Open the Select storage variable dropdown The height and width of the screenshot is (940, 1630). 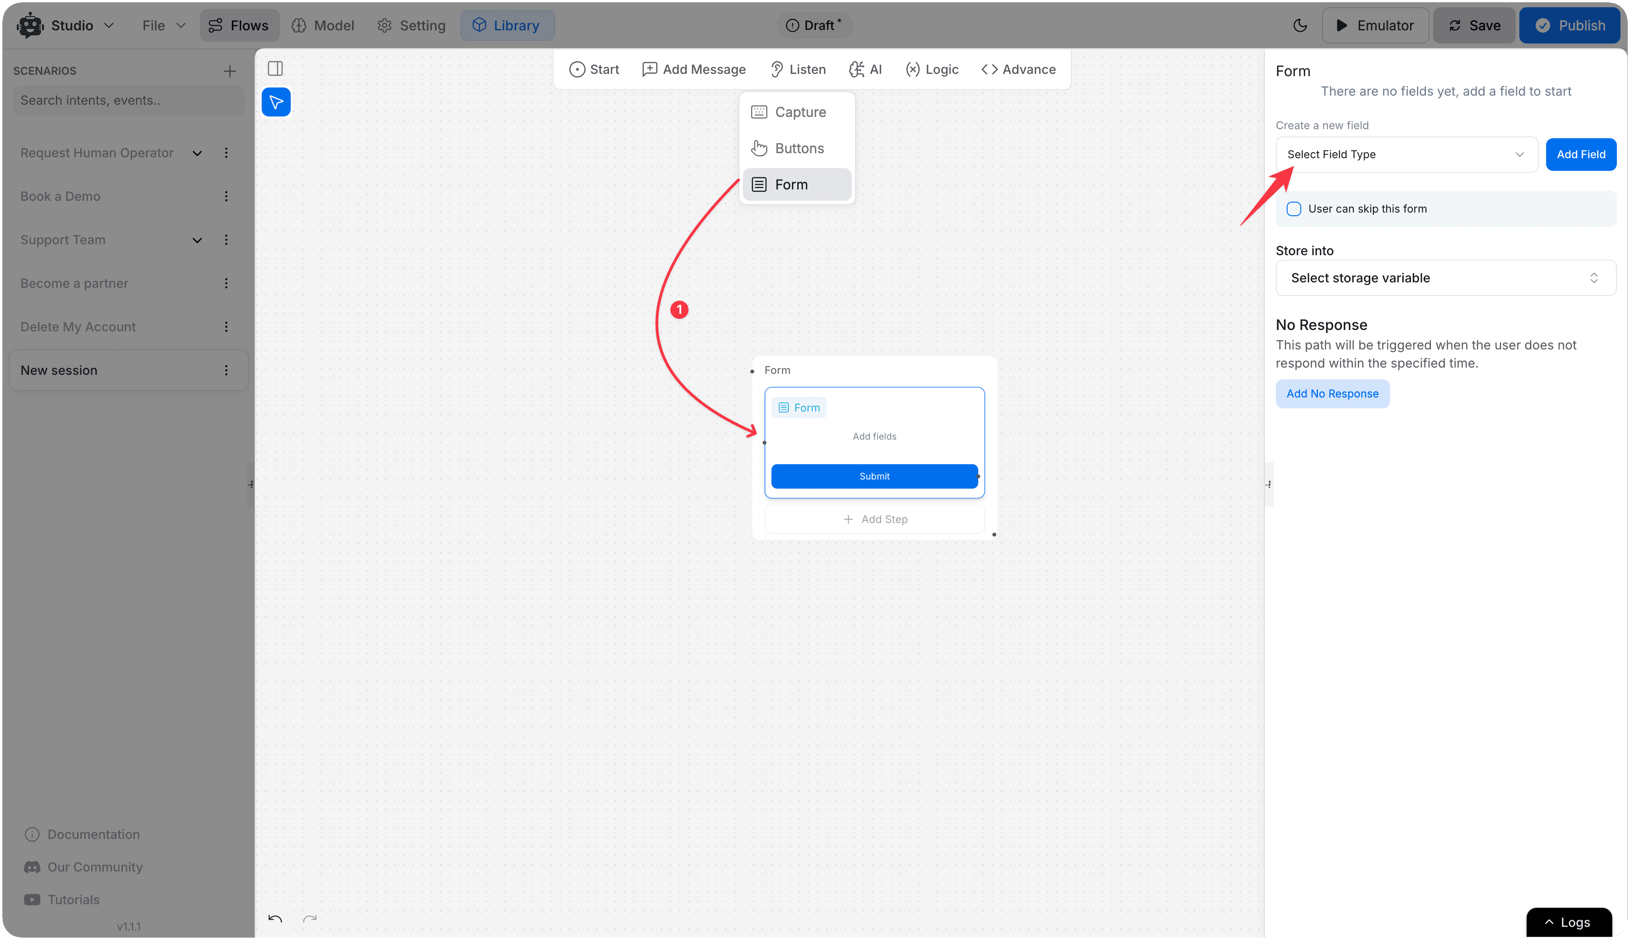click(1445, 278)
